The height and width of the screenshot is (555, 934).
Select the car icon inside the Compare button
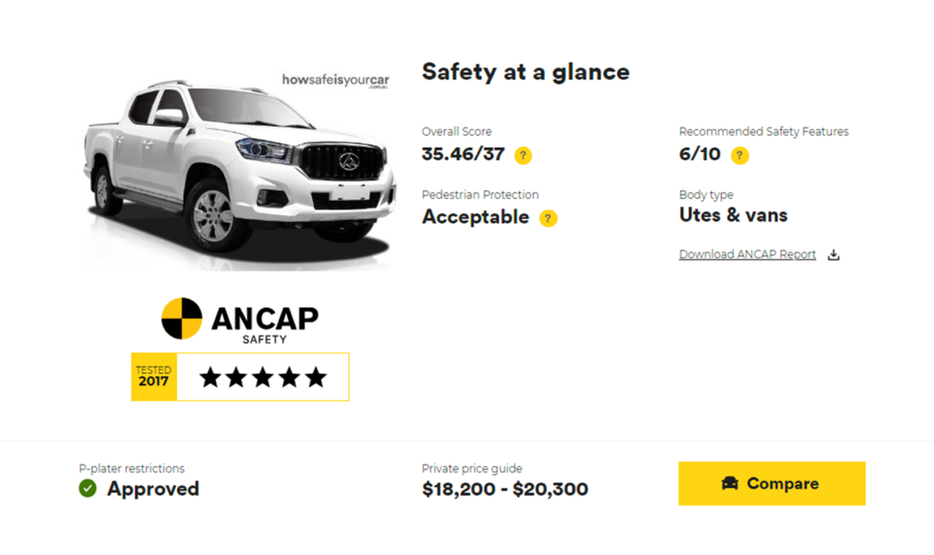[729, 483]
